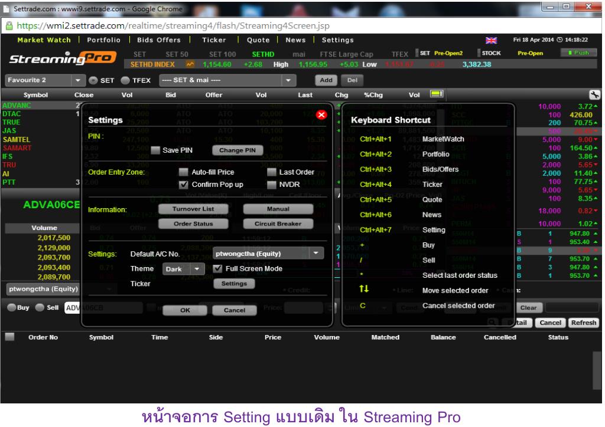Viewport: 605px width, 427px height.
Task: Select FTSE Large Cap tab
Action: pos(346,54)
